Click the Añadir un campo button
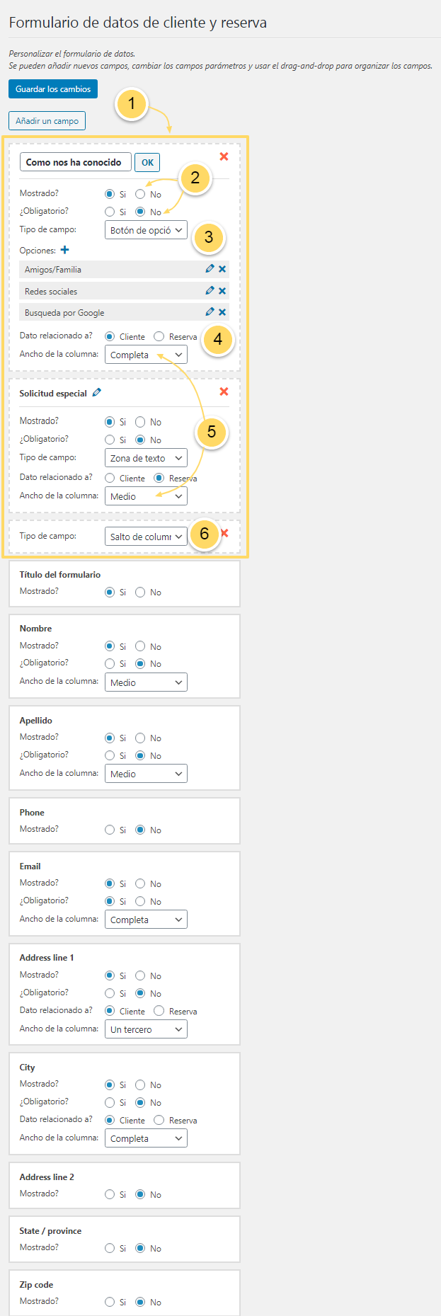Viewport: 441px width, 1316px height. [x=47, y=120]
